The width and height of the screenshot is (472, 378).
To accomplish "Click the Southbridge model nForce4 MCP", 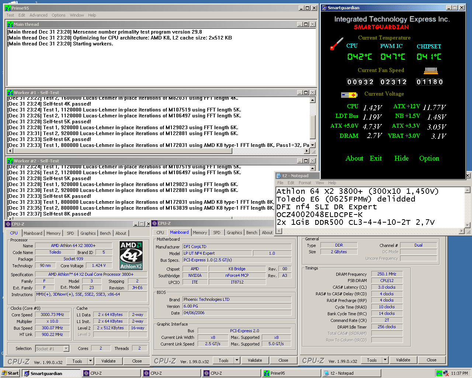I will coord(237,275).
